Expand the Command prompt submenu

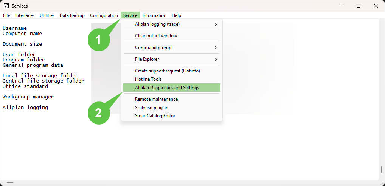click(x=172, y=48)
